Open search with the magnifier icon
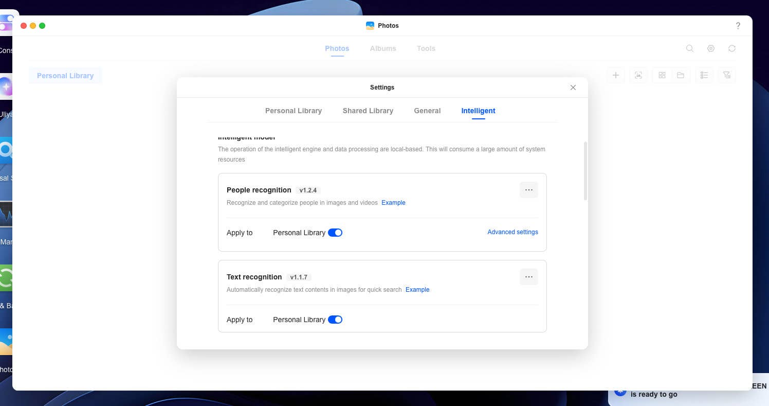769x406 pixels. (690, 48)
